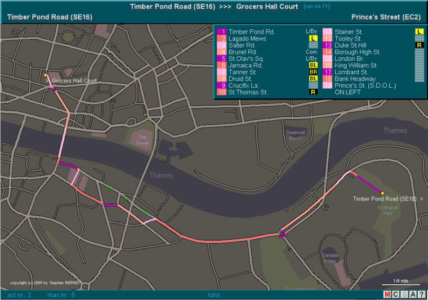Select Bank Headway in the route list

click(355, 79)
